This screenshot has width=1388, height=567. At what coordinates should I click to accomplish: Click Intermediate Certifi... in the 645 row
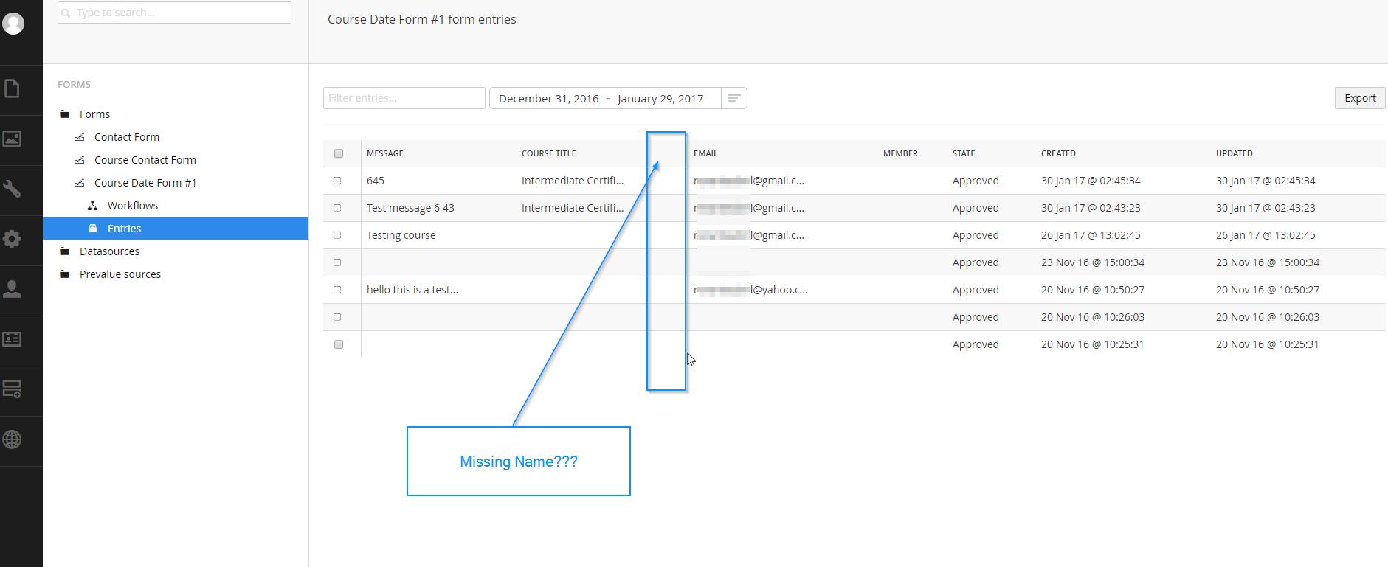pyautogui.click(x=573, y=181)
